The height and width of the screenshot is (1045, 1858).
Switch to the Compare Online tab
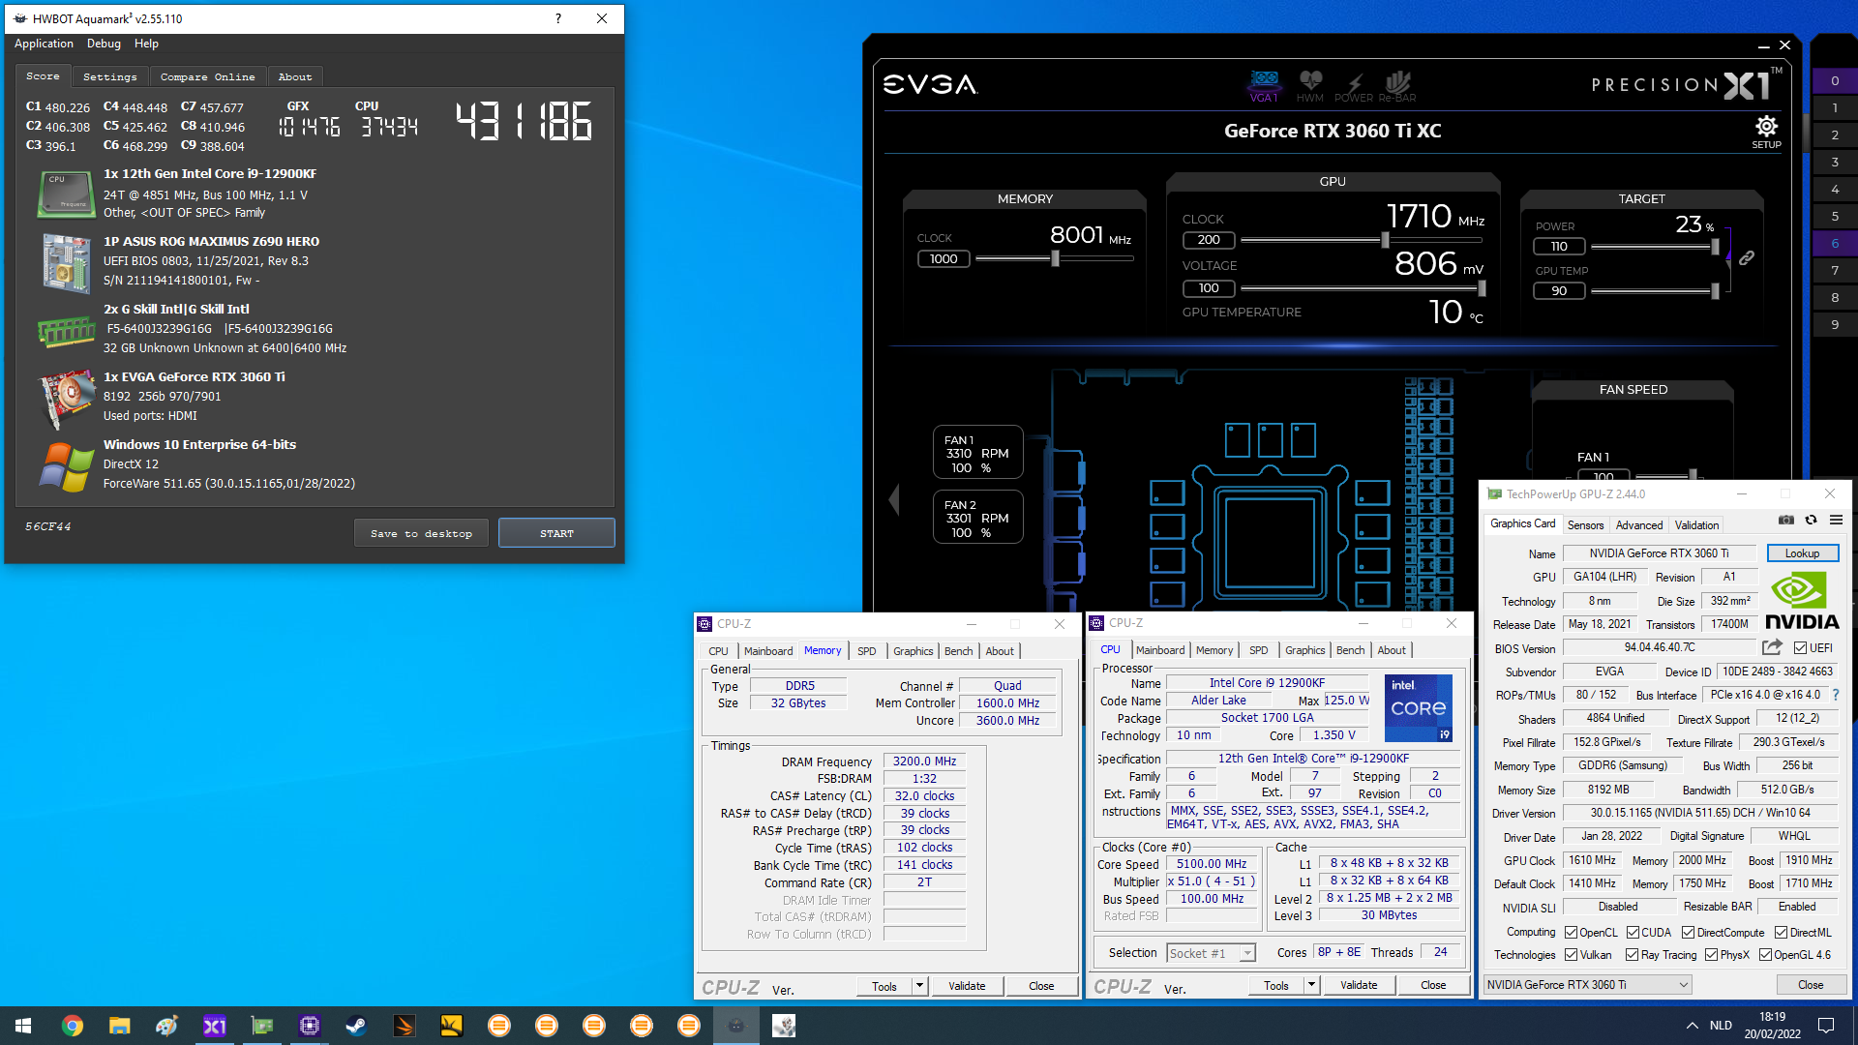208,76
